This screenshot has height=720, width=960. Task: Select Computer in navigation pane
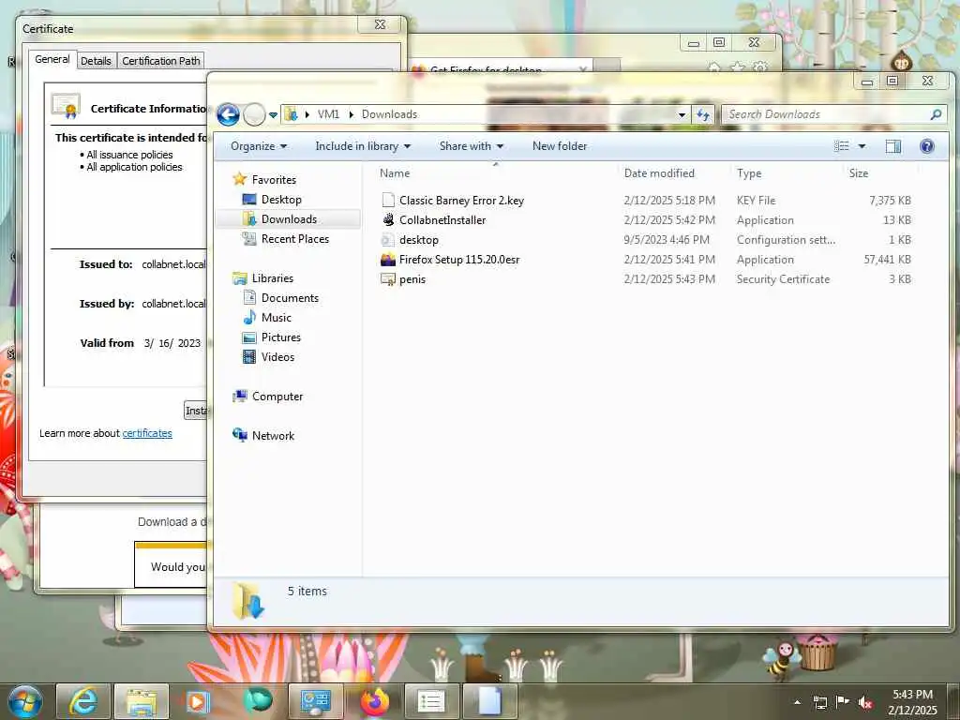click(277, 397)
